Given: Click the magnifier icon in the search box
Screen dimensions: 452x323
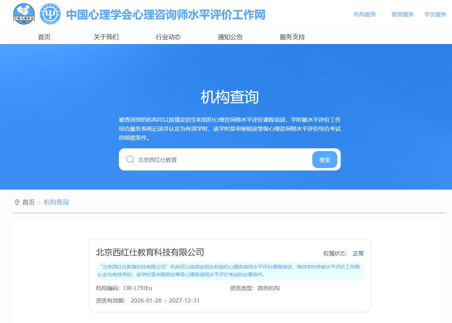Looking at the screenshot, I should pyautogui.click(x=130, y=159).
